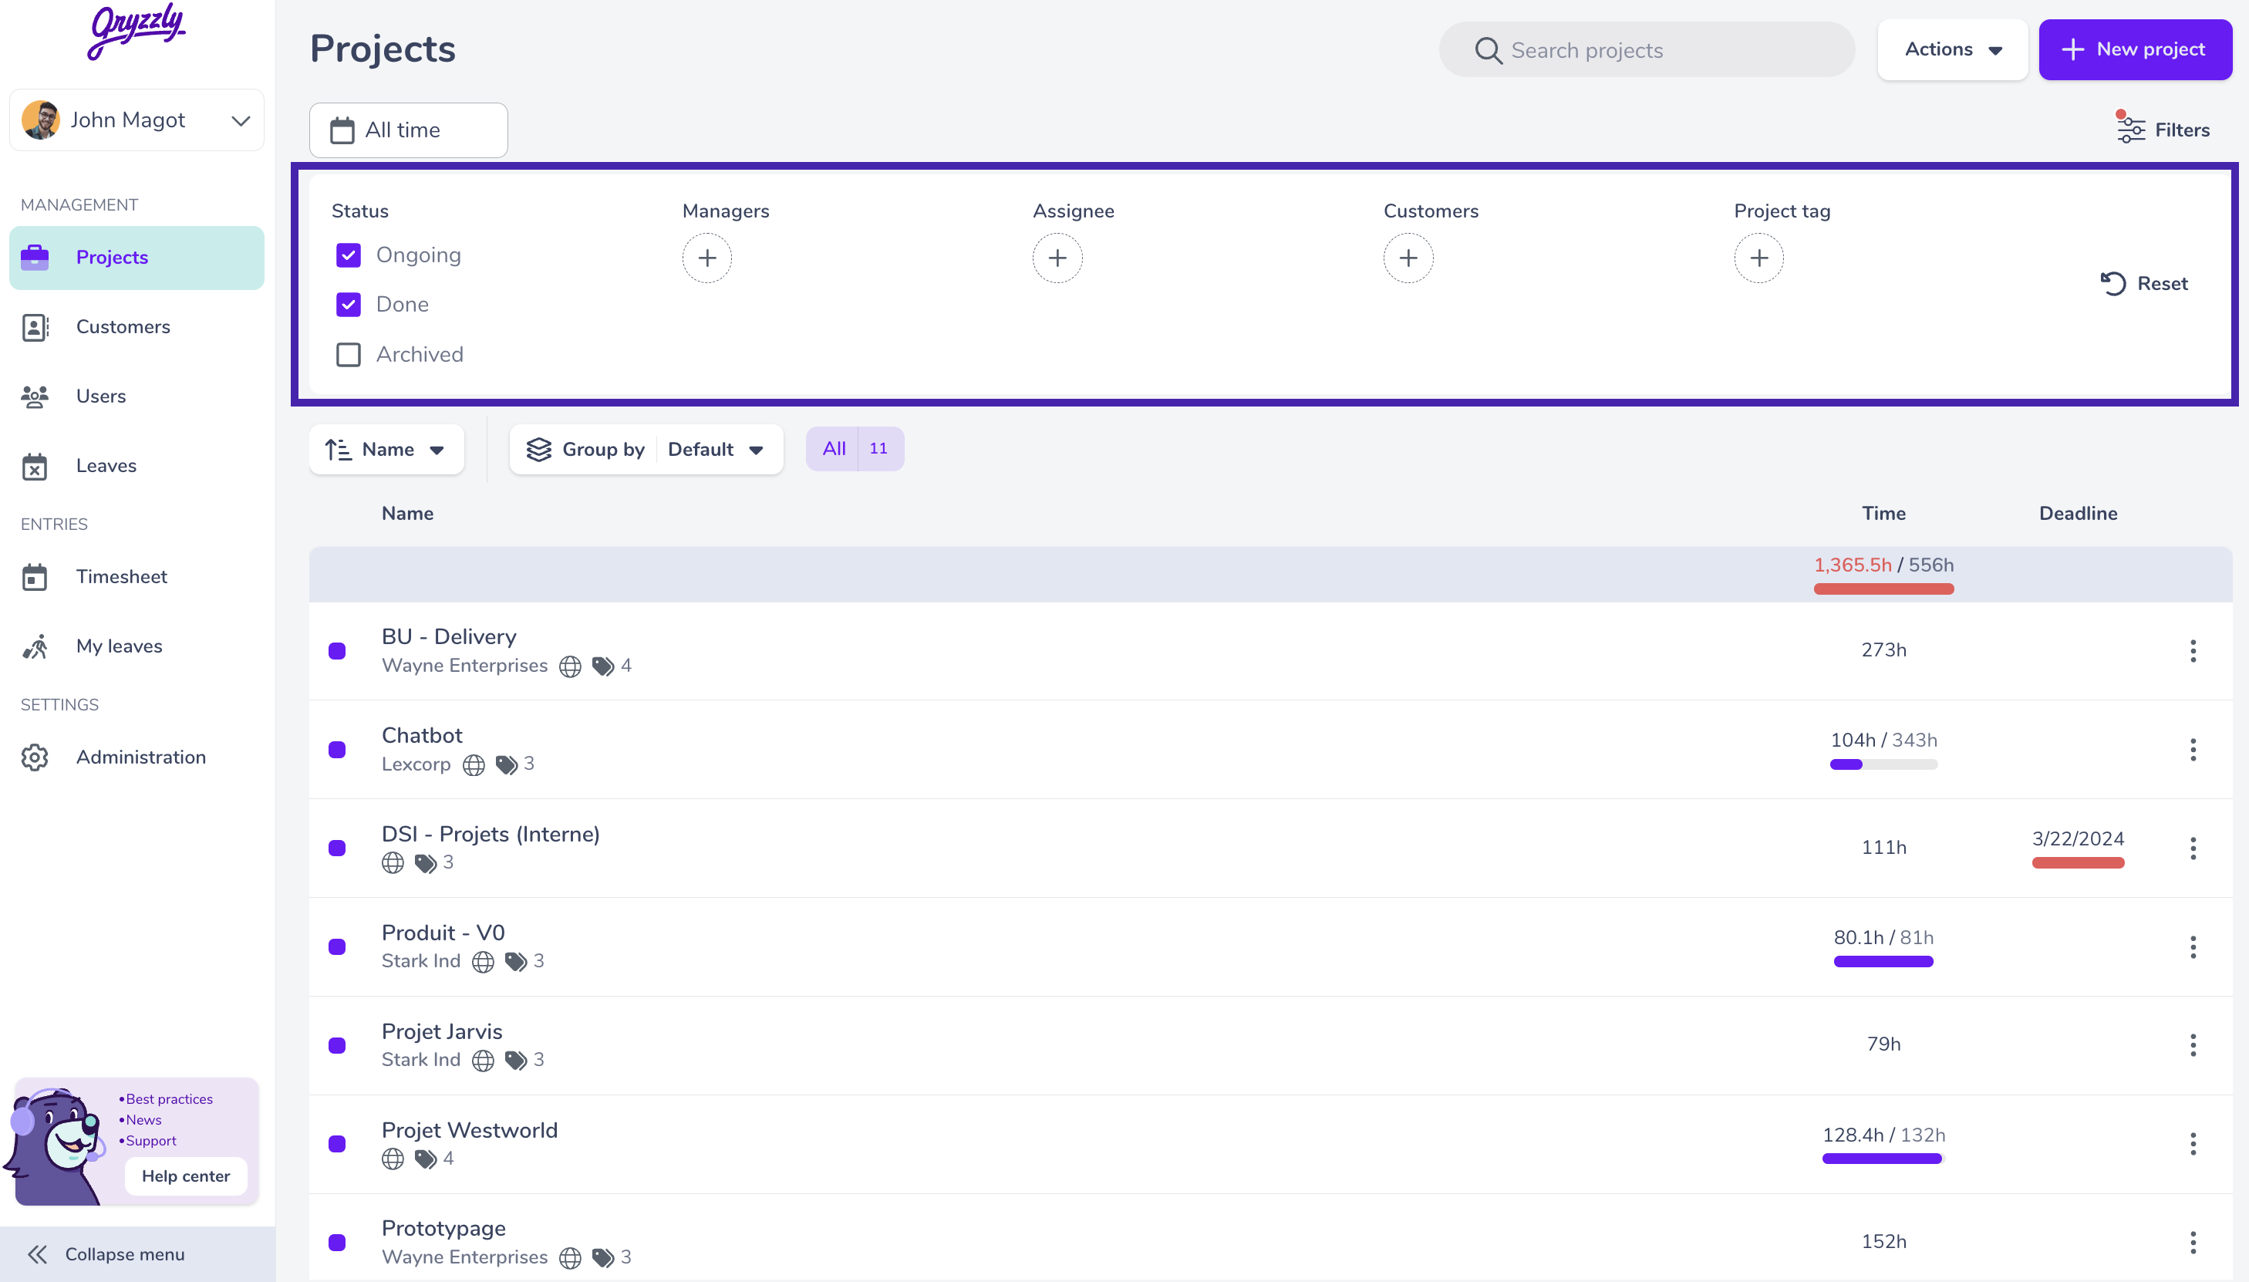Uncheck the Done status filter
This screenshot has width=2249, height=1282.
point(348,305)
